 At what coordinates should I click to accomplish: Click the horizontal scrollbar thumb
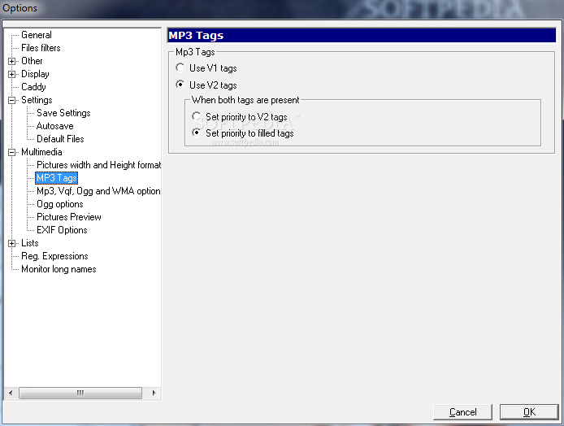[80, 393]
